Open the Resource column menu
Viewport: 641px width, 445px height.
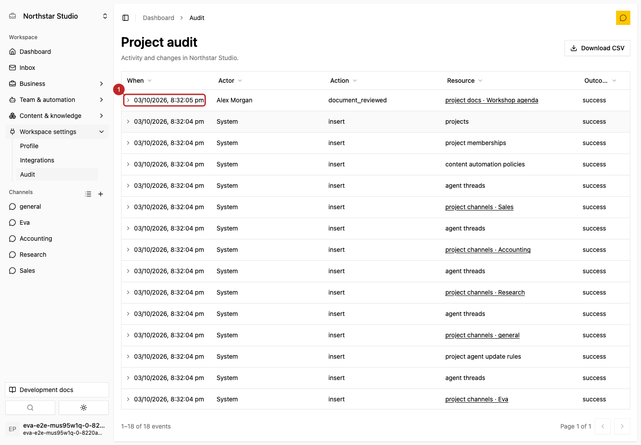click(465, 81)
